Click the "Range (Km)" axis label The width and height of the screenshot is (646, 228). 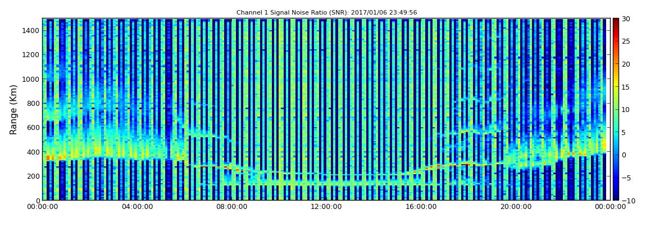tap(13, 109)
